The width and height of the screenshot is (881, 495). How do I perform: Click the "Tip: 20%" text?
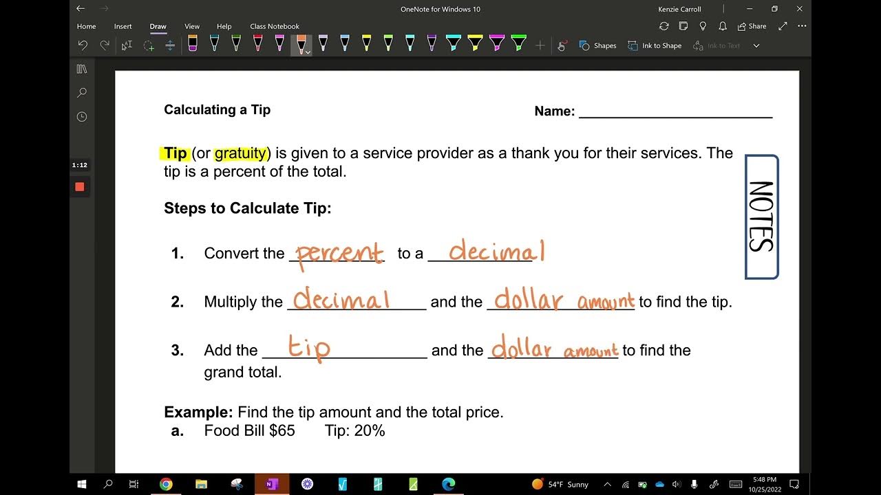(355, 431)
